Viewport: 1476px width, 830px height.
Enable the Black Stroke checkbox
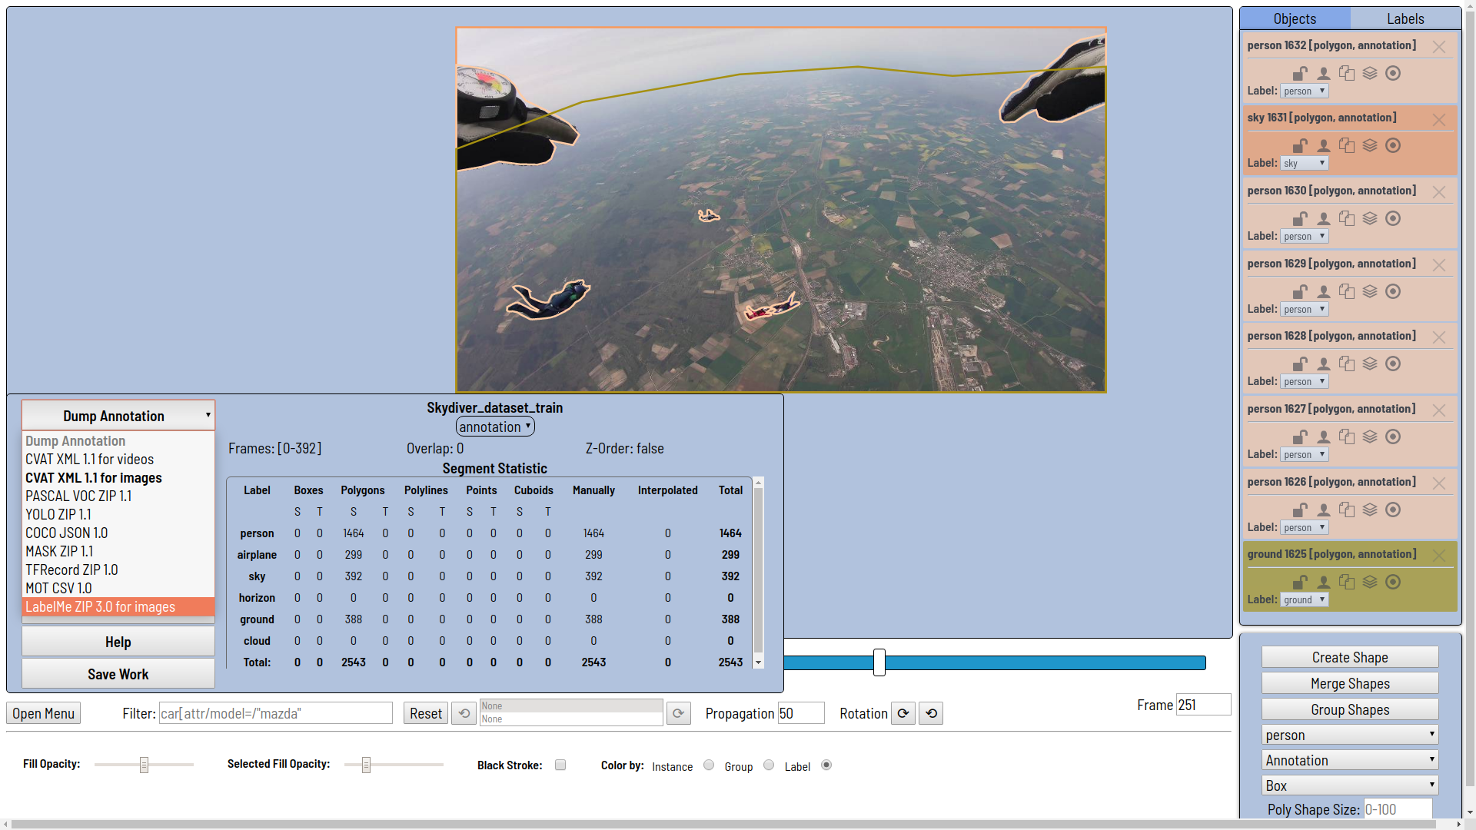(x=560, y=765)
